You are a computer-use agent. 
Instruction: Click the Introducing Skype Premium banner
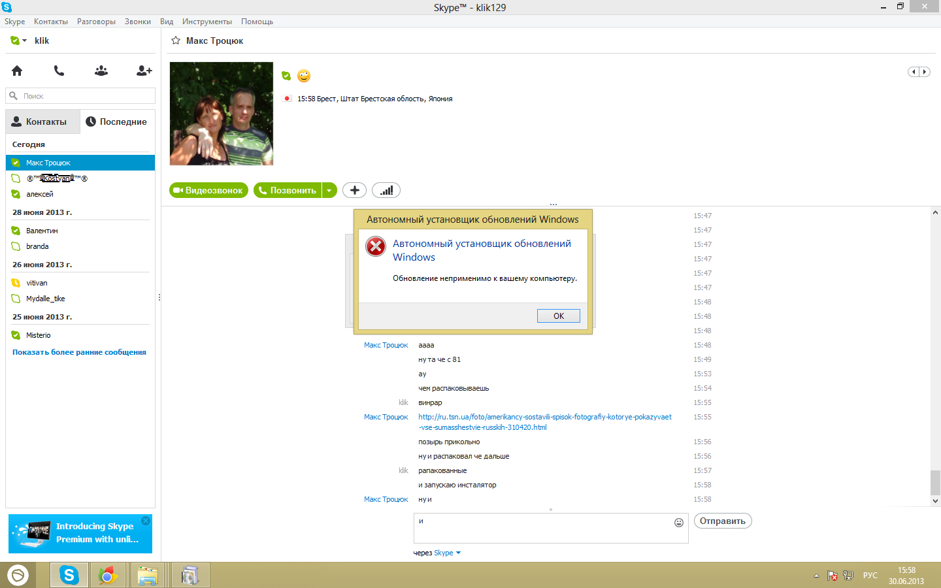click(80, 534)
